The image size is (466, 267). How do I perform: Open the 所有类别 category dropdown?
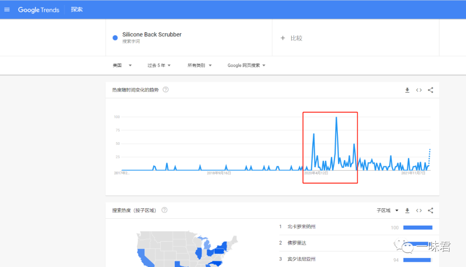coord(199,66)
